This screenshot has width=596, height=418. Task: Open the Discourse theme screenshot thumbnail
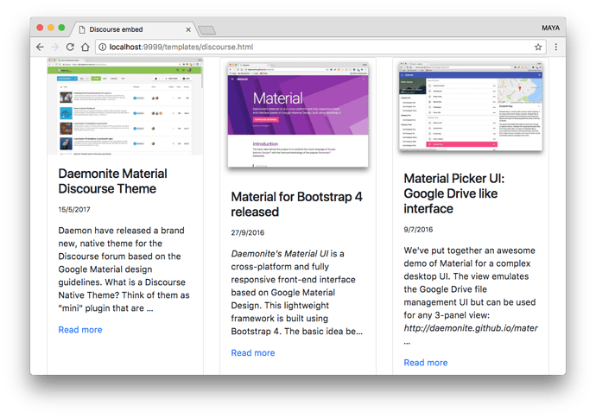point(125,107)
